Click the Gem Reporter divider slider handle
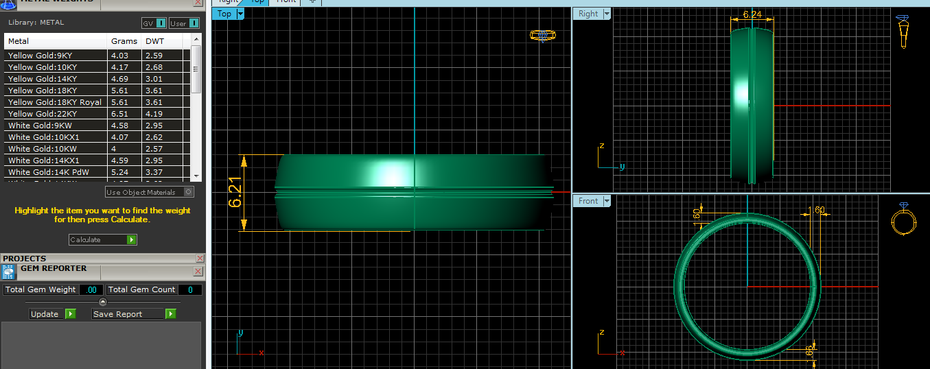This screenshot has width=930, height=369. (103, 302)
